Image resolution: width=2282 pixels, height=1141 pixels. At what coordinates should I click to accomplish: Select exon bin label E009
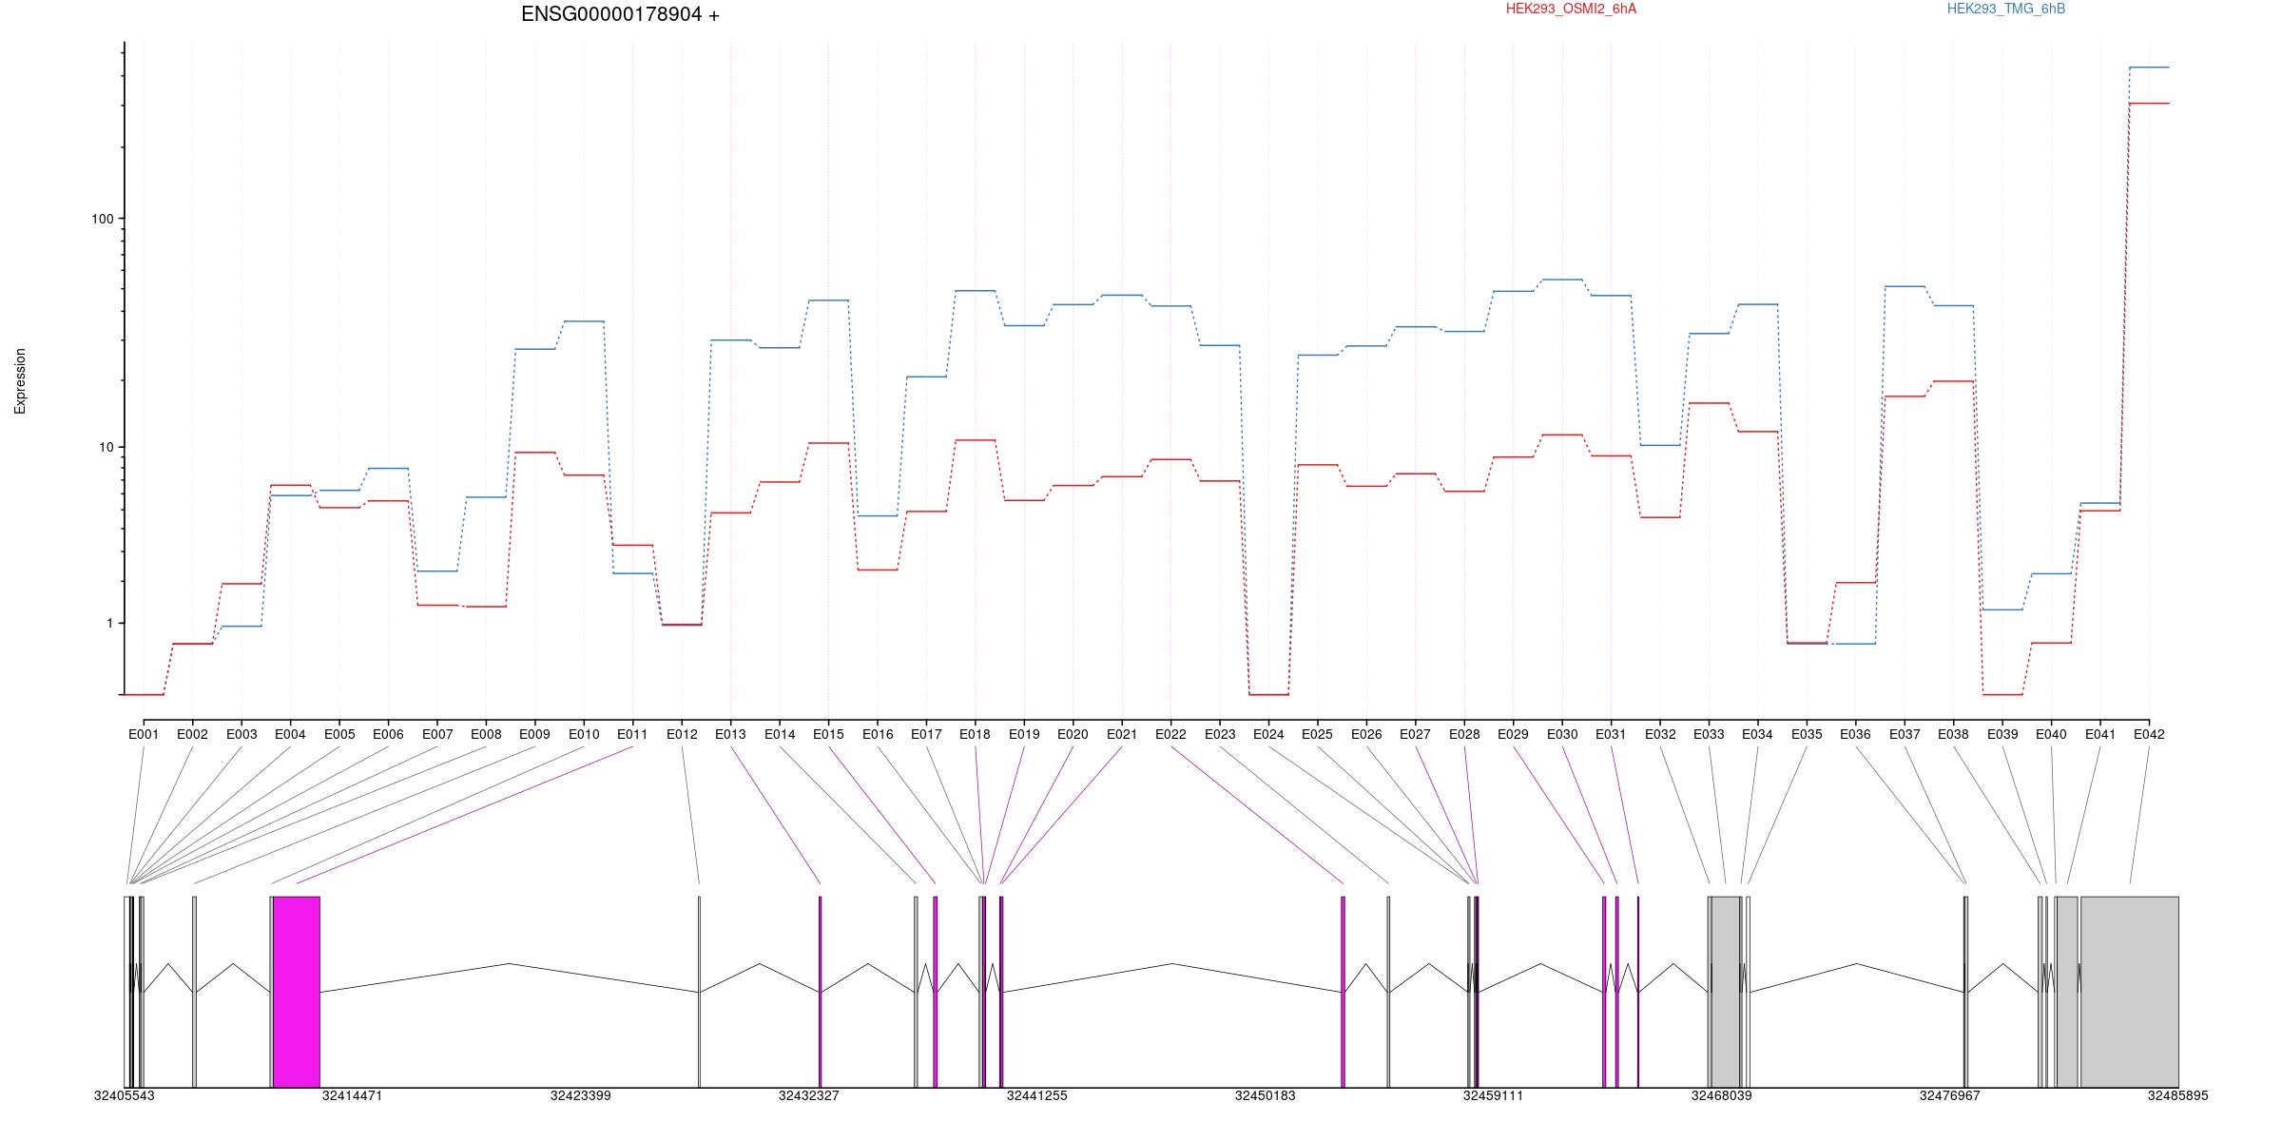point(534,734)
